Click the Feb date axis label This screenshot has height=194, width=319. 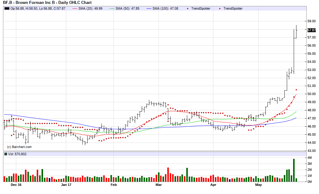tap(113, 185)
